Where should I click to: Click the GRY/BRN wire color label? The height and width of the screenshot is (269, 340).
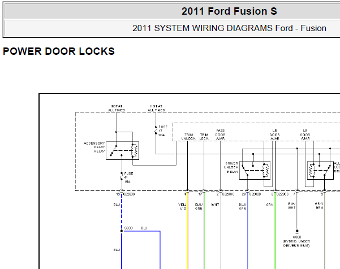pos(319,206)
